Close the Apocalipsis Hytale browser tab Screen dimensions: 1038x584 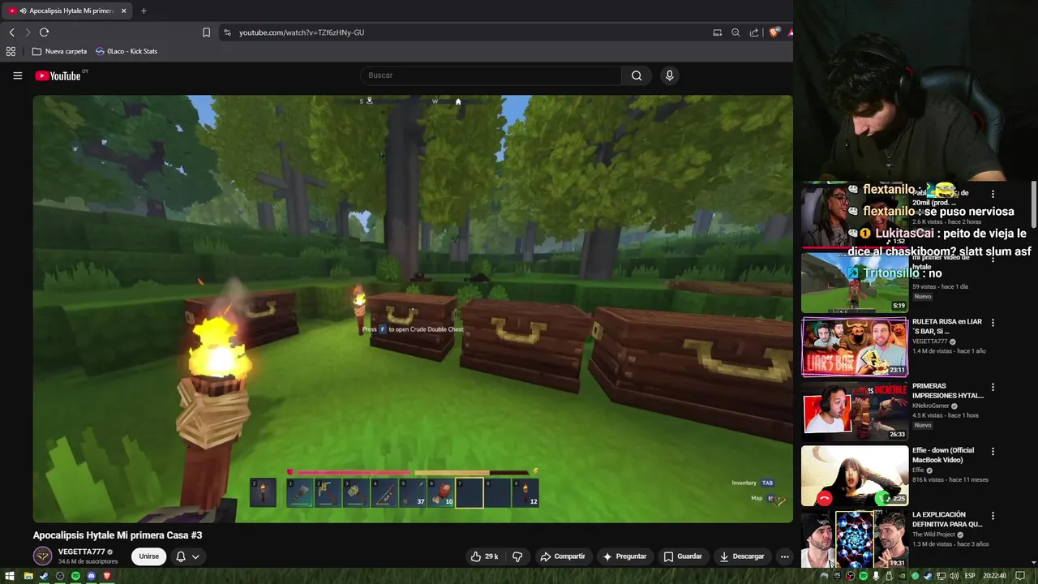[123, 11]
